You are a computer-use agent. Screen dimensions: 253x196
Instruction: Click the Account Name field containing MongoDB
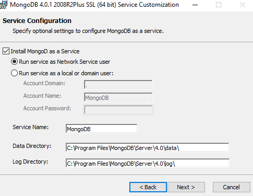click(118, 97)
